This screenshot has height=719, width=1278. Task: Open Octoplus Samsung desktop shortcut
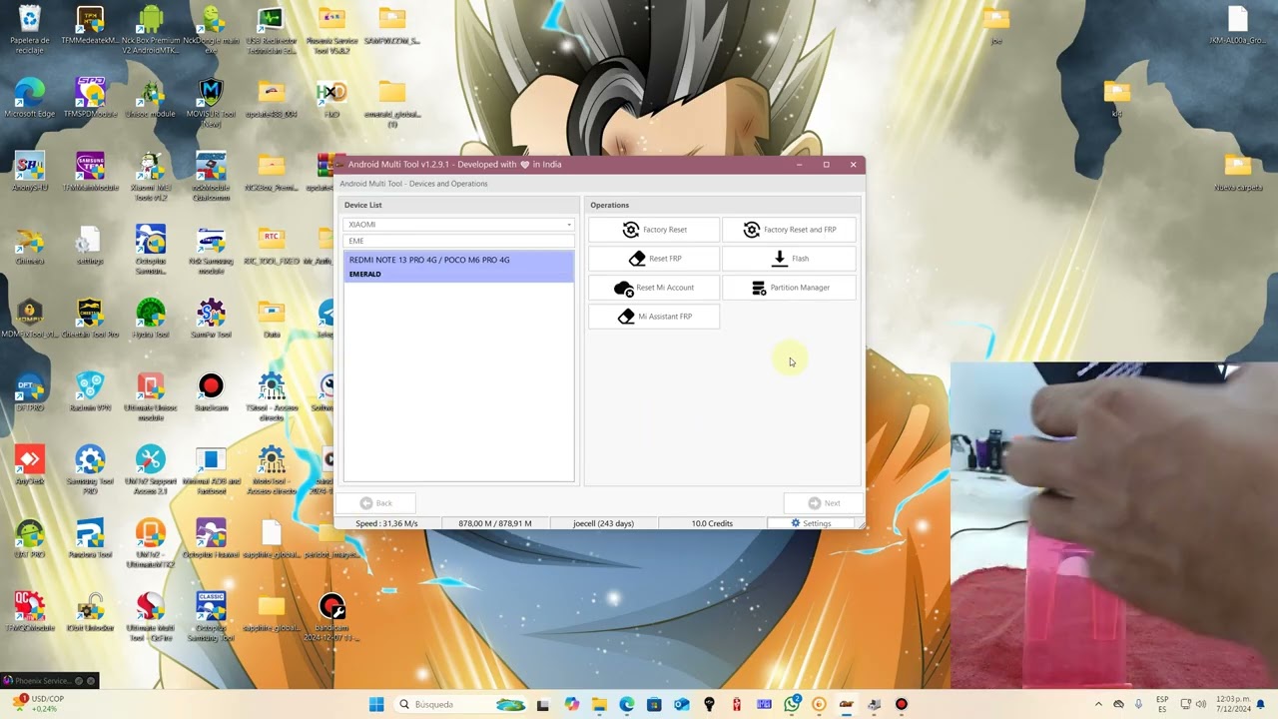(151, 250)
